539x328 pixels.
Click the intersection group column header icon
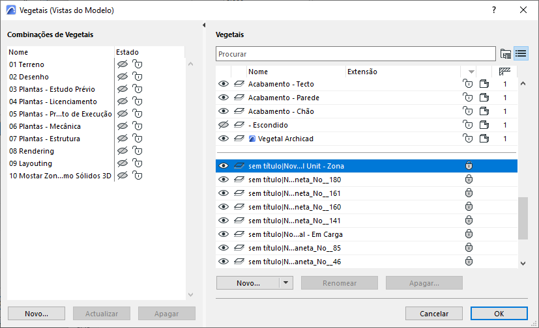[x=504, y=72]
